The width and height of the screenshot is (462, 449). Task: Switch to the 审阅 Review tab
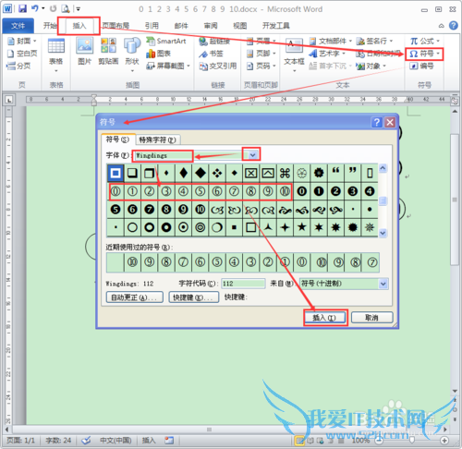click(211, 26)
